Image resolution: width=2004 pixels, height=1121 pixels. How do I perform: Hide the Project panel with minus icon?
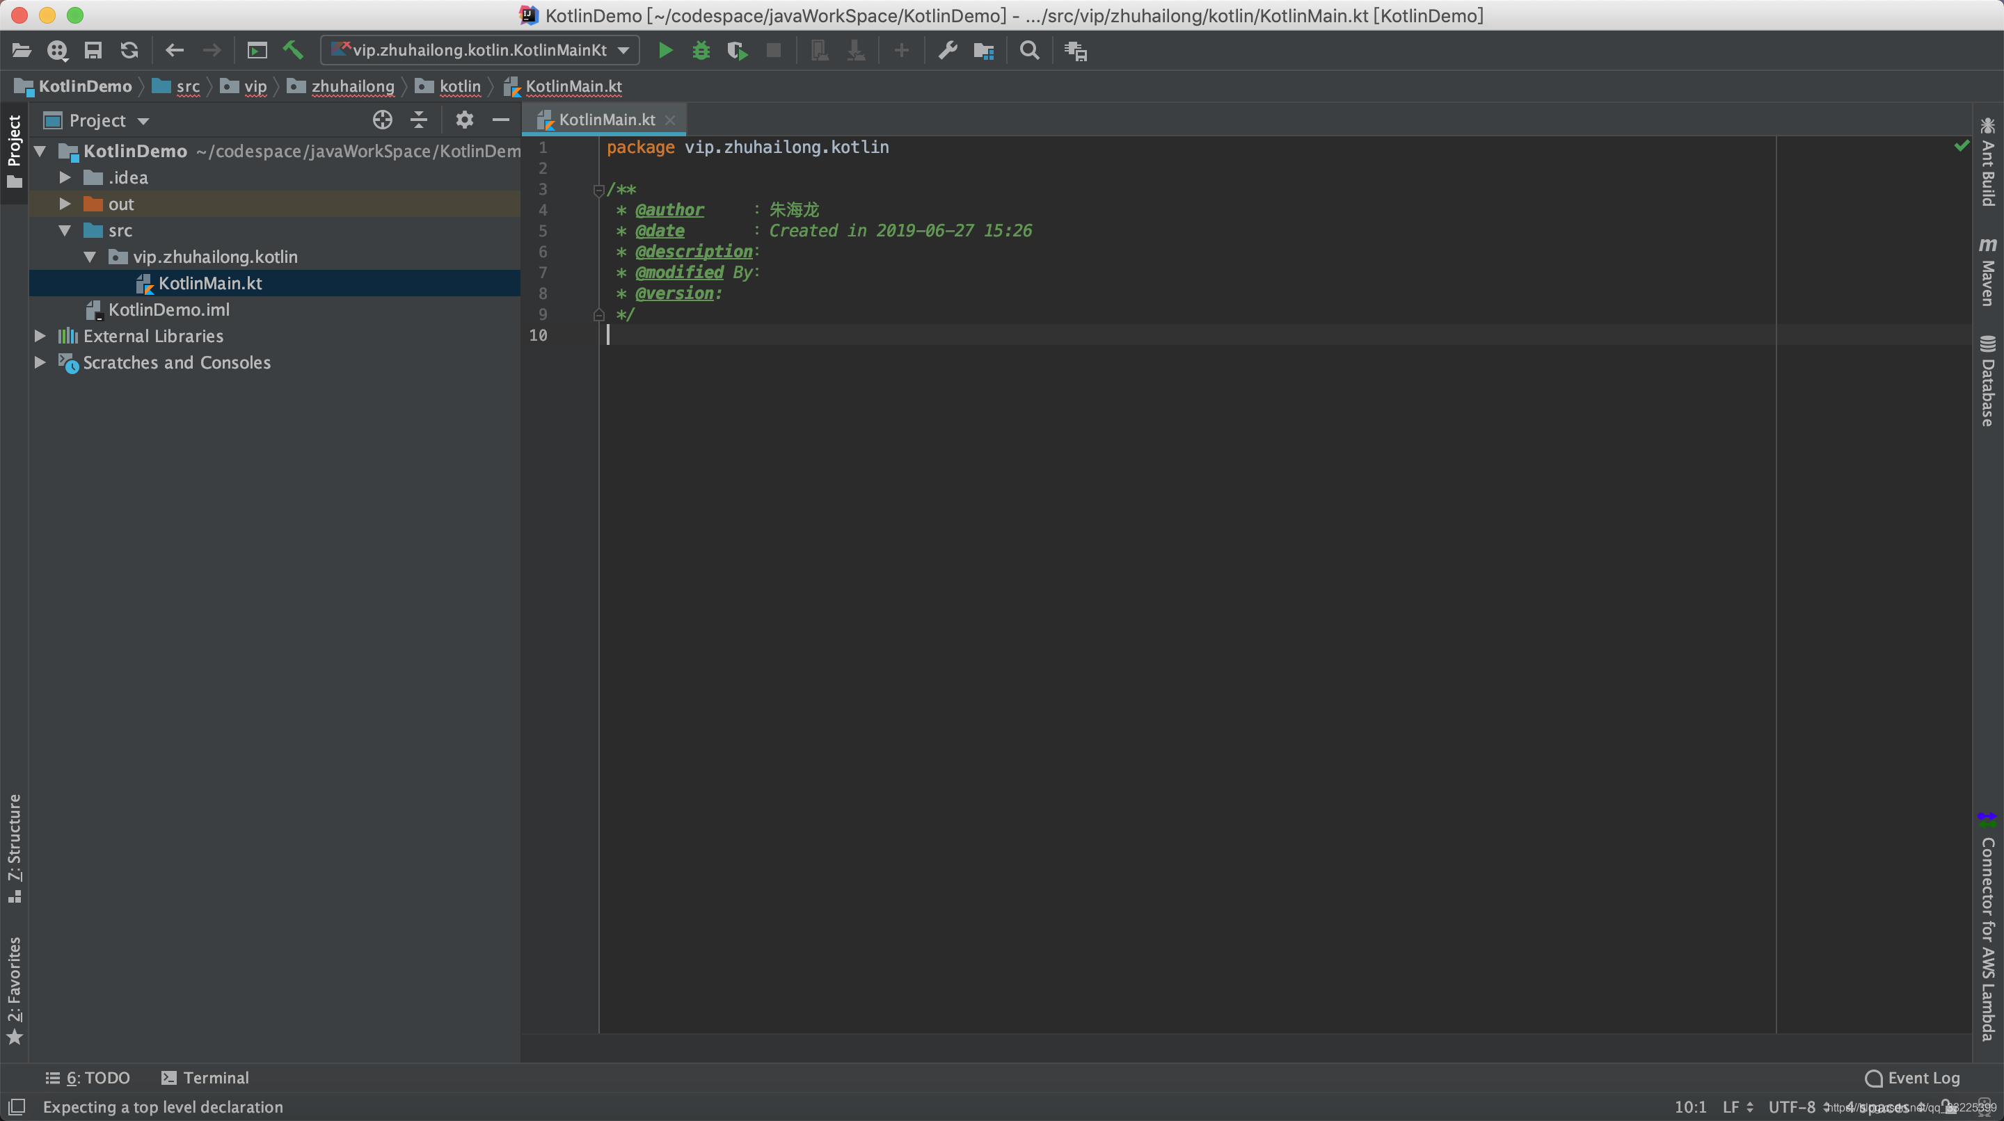click(x=501, y=120)
